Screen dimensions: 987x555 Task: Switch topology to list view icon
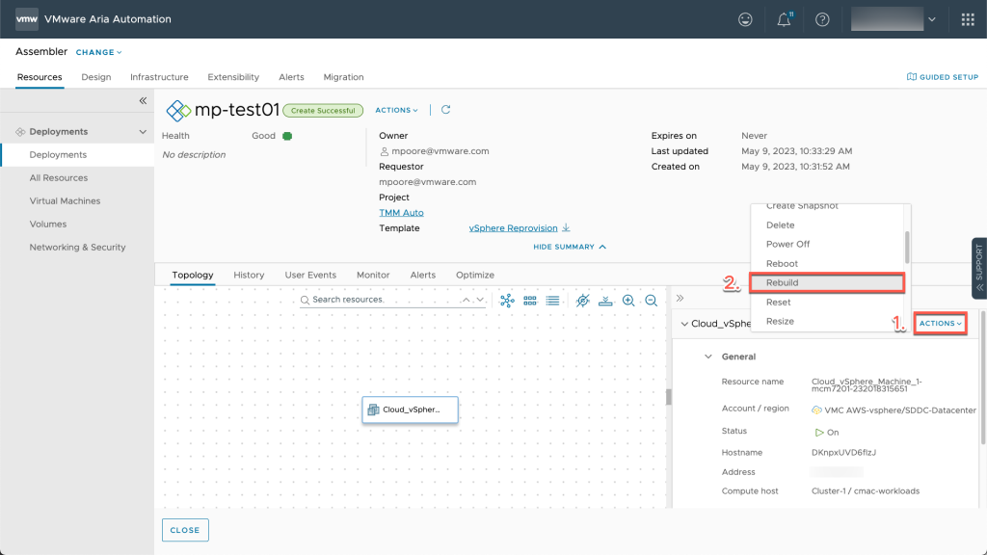(x=552, y=301)
